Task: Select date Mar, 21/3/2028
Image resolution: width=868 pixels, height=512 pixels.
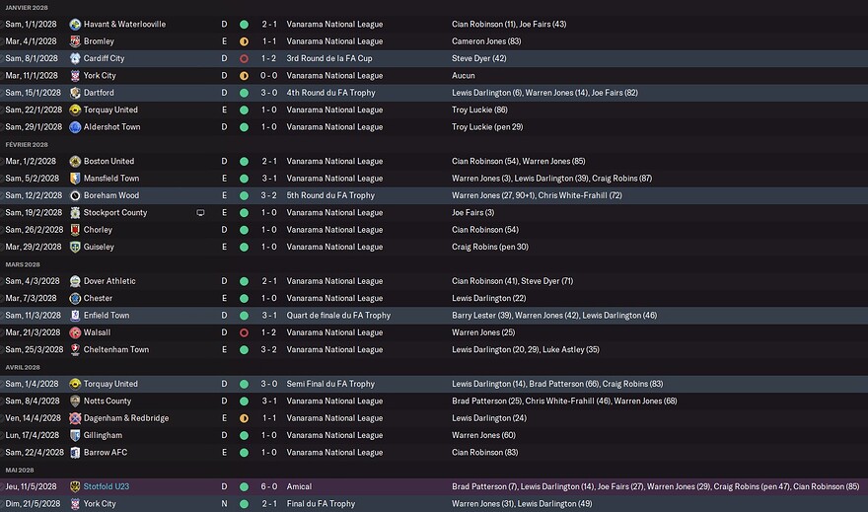Action: [x=34, y=332]
